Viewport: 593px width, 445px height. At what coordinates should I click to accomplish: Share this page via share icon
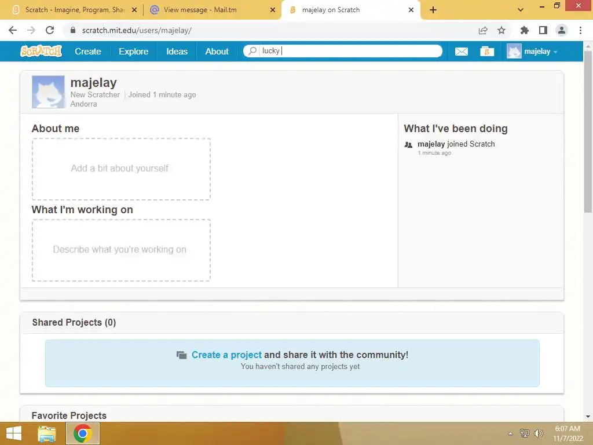click(483, 30)
